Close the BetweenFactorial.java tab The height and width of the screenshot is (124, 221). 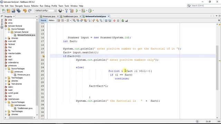pos(108,17)
